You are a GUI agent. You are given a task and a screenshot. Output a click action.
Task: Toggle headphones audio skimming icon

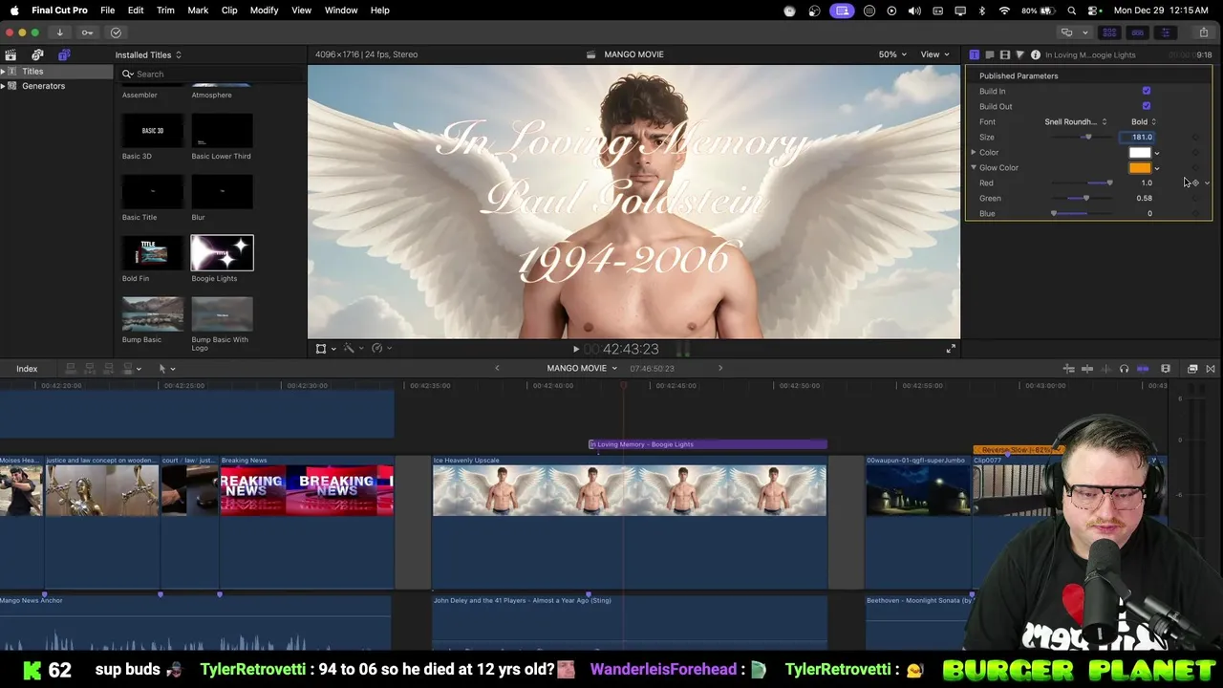click(x=1124, y=369)
